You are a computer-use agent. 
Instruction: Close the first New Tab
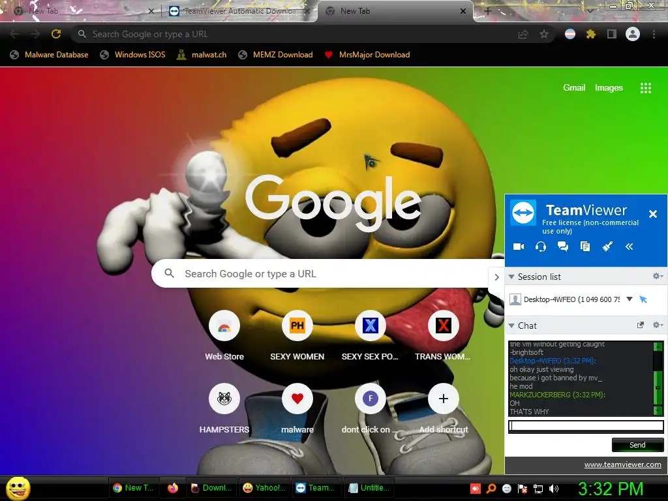[x=151, y=12]
